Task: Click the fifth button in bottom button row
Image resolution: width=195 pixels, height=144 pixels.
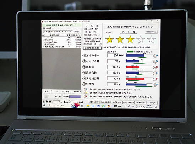Action: tap(140, 103)
